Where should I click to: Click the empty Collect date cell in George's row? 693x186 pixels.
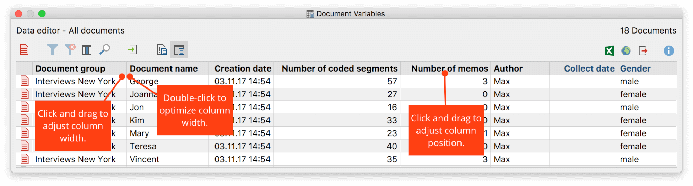(583, 81)
